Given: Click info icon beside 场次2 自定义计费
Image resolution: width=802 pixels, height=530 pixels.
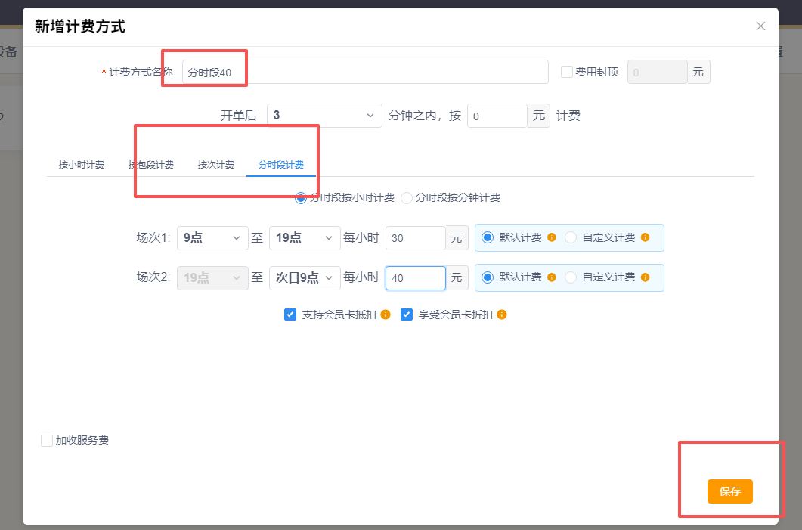Looking at the screenshot, I should click(x=645, y=277).
